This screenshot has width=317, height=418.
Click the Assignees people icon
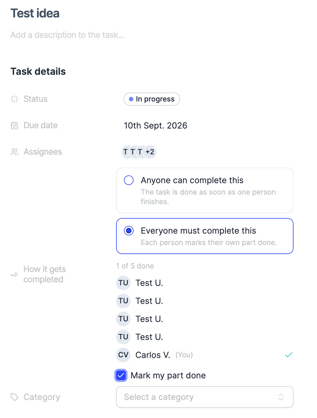14,152
